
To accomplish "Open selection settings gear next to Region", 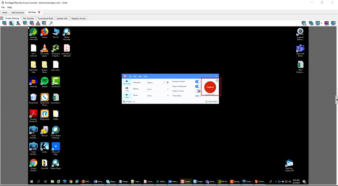I will pyautogui.click(x=167, y=82).
